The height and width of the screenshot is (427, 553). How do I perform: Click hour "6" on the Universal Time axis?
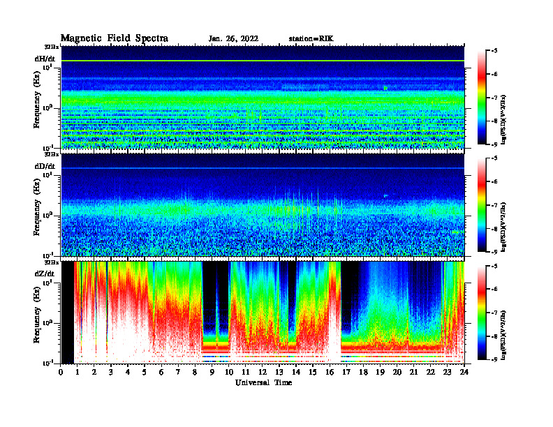click(161, 373)
